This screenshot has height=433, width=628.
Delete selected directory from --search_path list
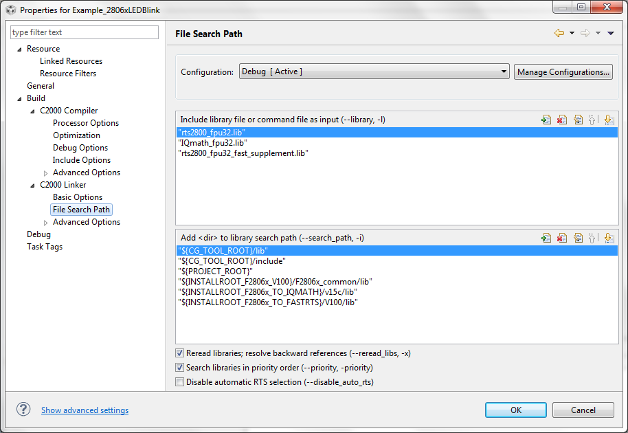coord(562,238)
